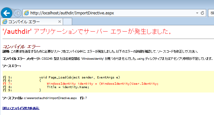Click the search box beside the address bar
This screenshot has width=214, height=115.
point(211,13)
